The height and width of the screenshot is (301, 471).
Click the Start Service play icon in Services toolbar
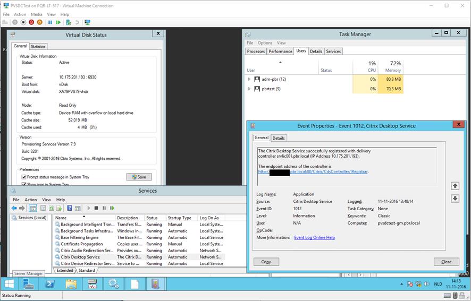click(89, 208)
